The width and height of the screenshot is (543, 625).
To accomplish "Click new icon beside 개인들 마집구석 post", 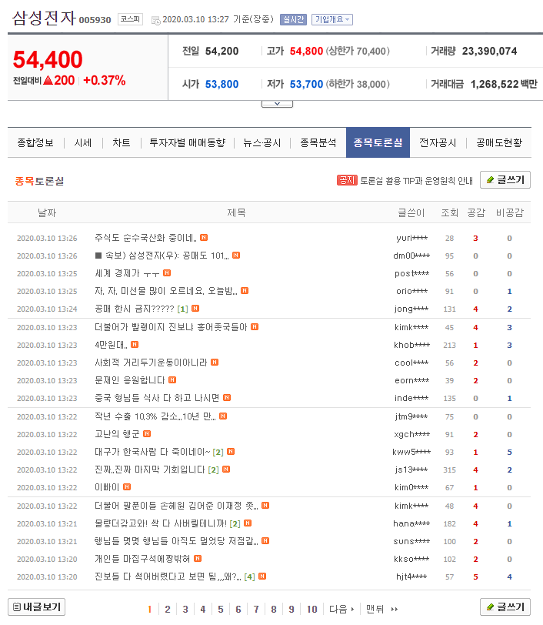I will click(x=198, y=559).
